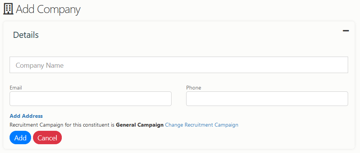
Task: Activate the Email address entry box
Action: click(91, 99)
